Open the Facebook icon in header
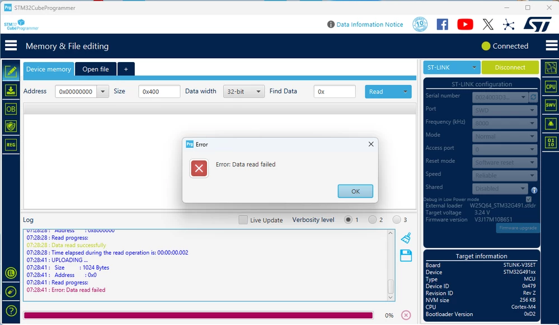The image size is (559, 325). [x=443, y=24]
